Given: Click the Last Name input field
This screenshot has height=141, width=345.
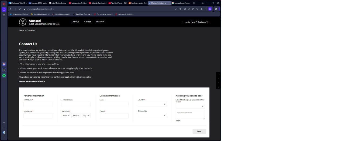Looking at the screenshot, I should (38, 116).
